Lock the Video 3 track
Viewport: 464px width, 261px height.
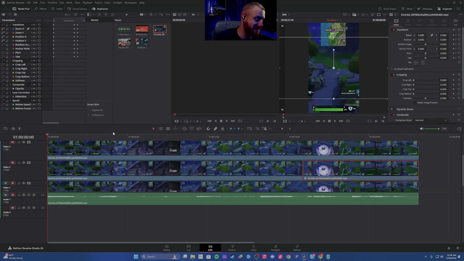click(x=18, y=142)
